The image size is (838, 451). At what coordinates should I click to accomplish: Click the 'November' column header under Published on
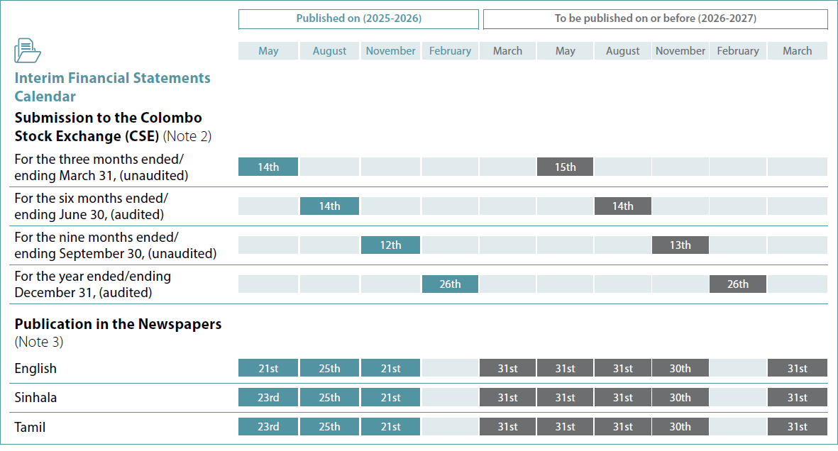point(390,51)
